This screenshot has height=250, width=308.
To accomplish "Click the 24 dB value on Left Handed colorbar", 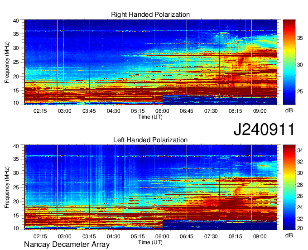I will coord(300,207).
